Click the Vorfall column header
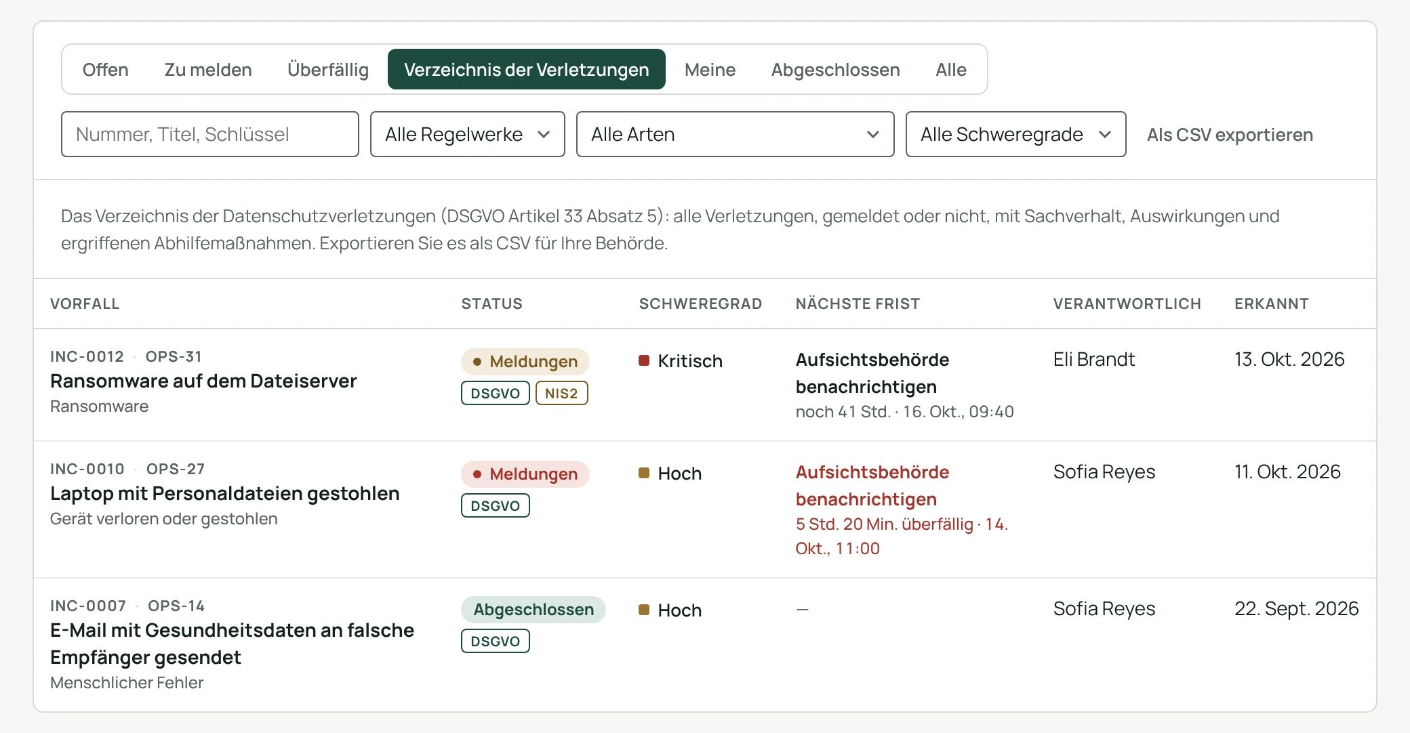Screen dimensions: 1410x733 point(85,303)
